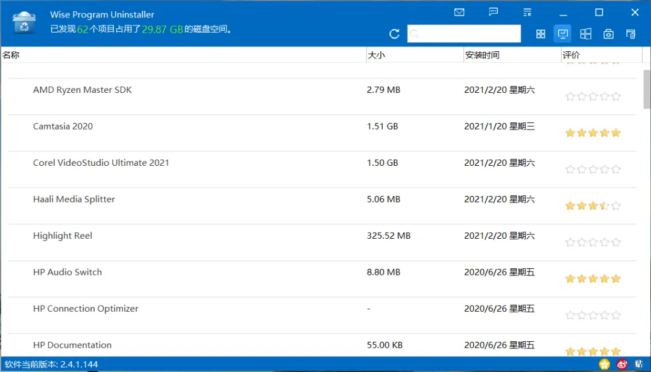Open the main menu list icon
This screenshot has height=372, width=651.
point(527,12)
